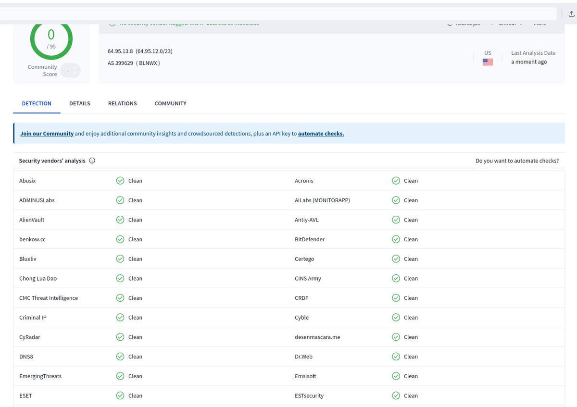
Task: Click the US flag icon
Action: pos(488,62)
